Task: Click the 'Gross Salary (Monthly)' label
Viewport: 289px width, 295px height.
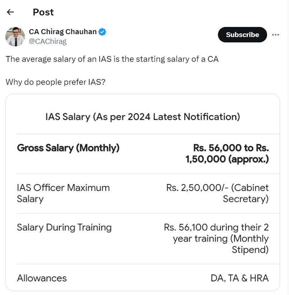Action: (68, 148)
